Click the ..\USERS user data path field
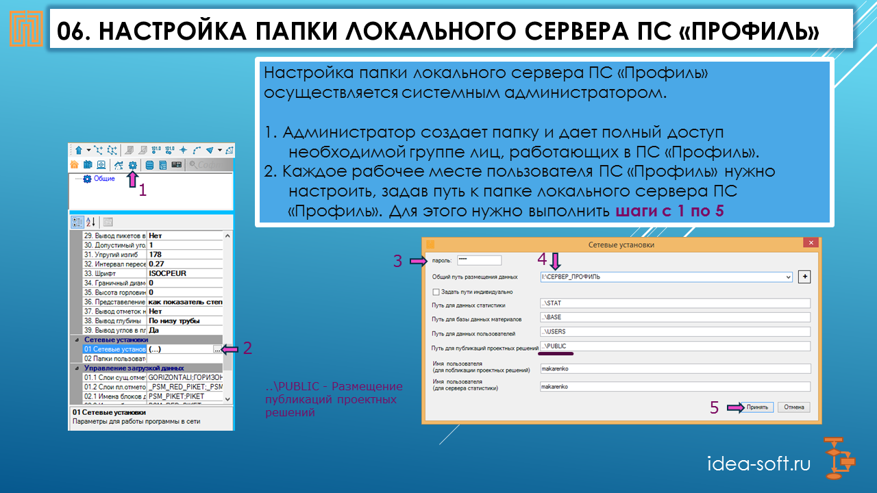Image resolution: width=877 pixels, height=493 pixels. coord(675,331)
